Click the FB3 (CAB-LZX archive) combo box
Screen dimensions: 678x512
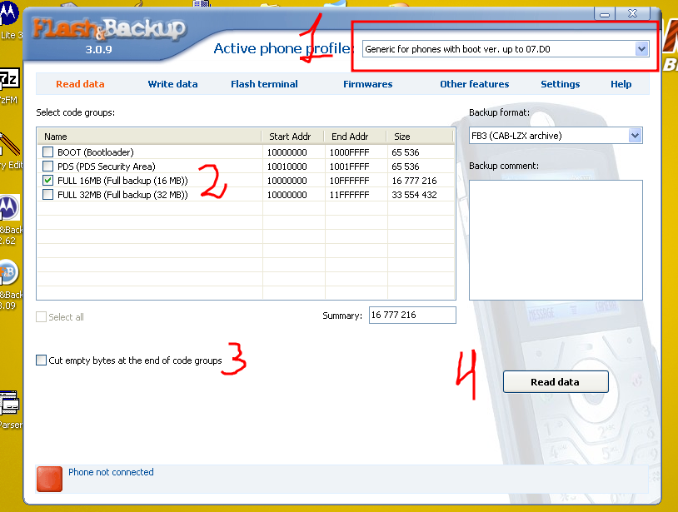556,136
